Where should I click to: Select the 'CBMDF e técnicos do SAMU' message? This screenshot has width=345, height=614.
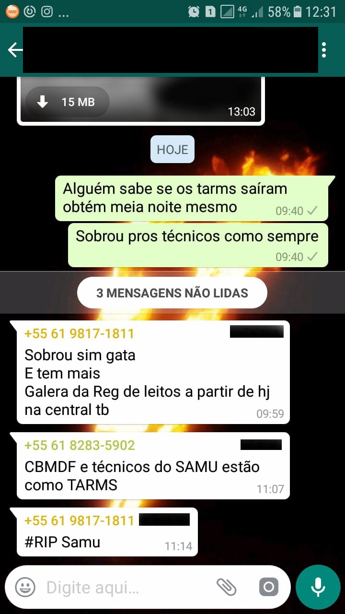point(153,465)
